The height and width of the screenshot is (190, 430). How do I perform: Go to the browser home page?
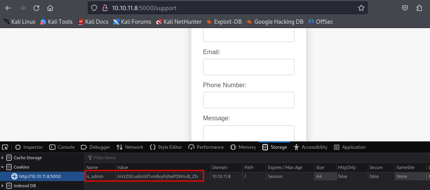[x=50, y=8]
